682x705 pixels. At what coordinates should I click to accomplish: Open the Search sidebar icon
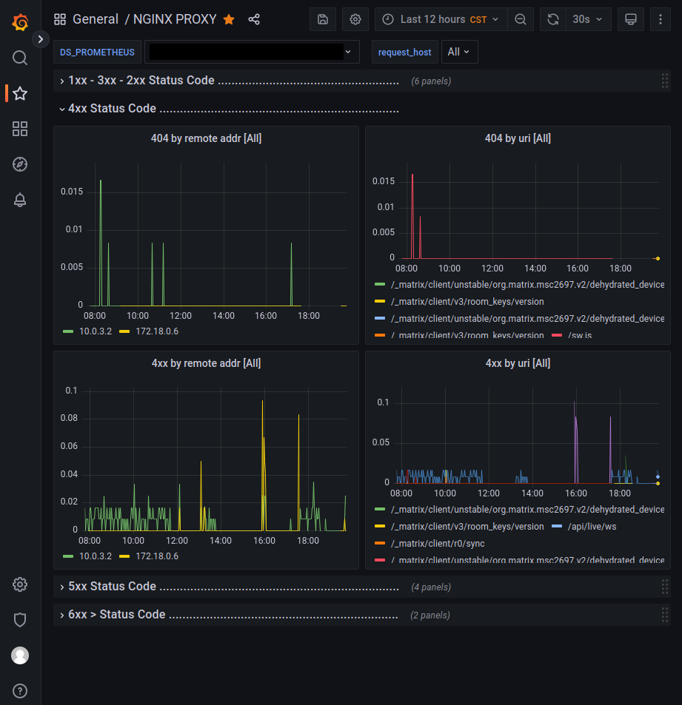tap(19, 58)
